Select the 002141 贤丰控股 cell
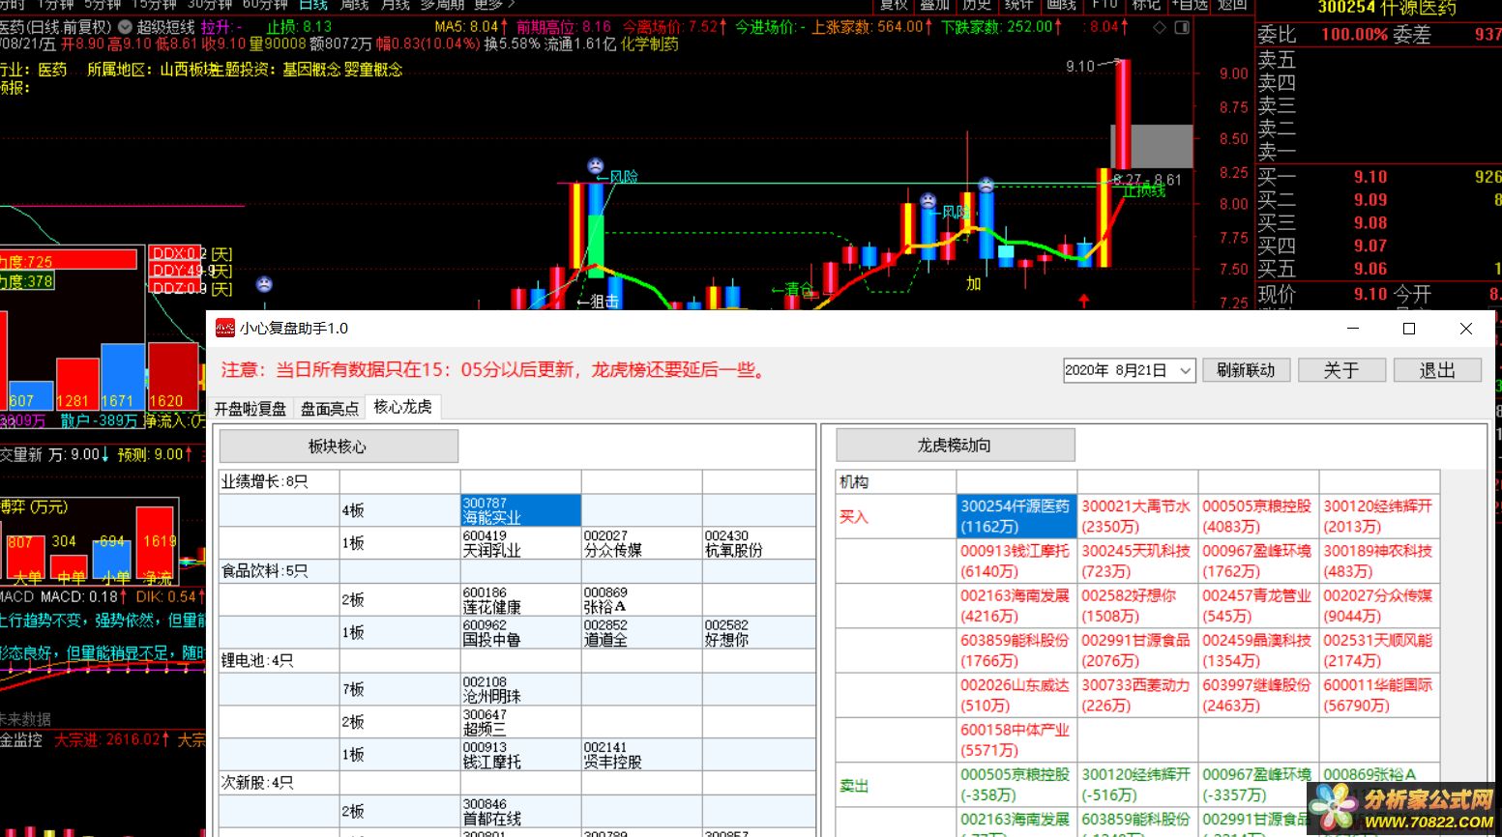1502x837 pixels. (x=641, y=755)
